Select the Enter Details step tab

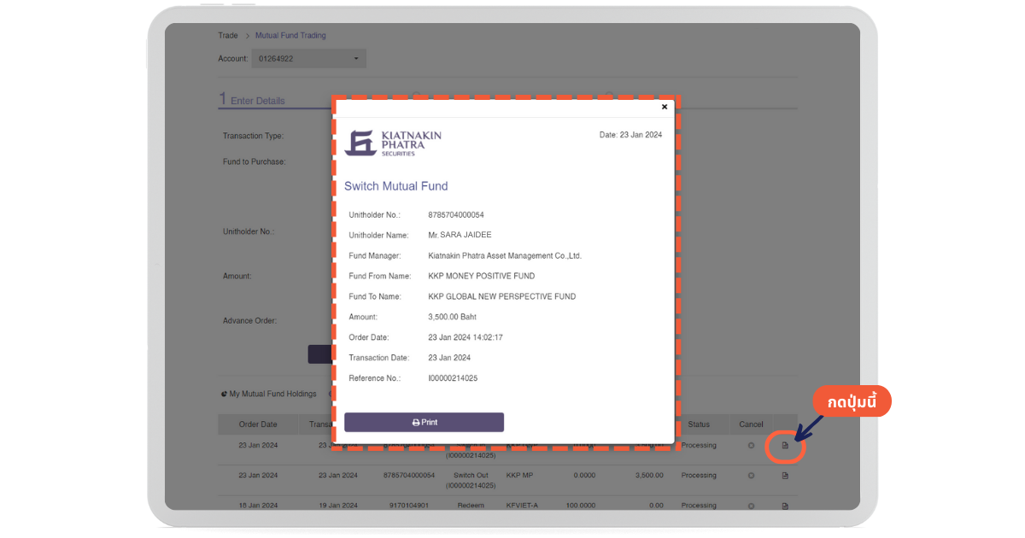coord(257,101)
